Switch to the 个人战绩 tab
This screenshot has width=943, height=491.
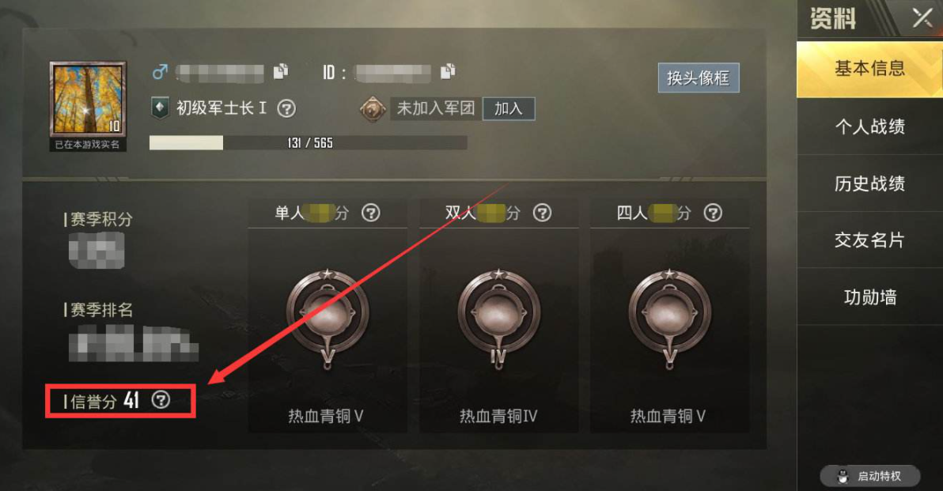pos(869,127)
